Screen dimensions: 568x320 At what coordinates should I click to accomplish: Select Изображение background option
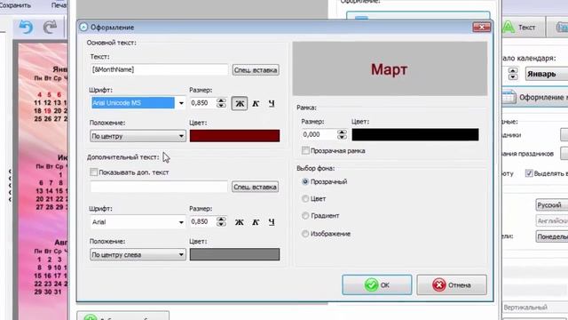click(x=305, y=234)
